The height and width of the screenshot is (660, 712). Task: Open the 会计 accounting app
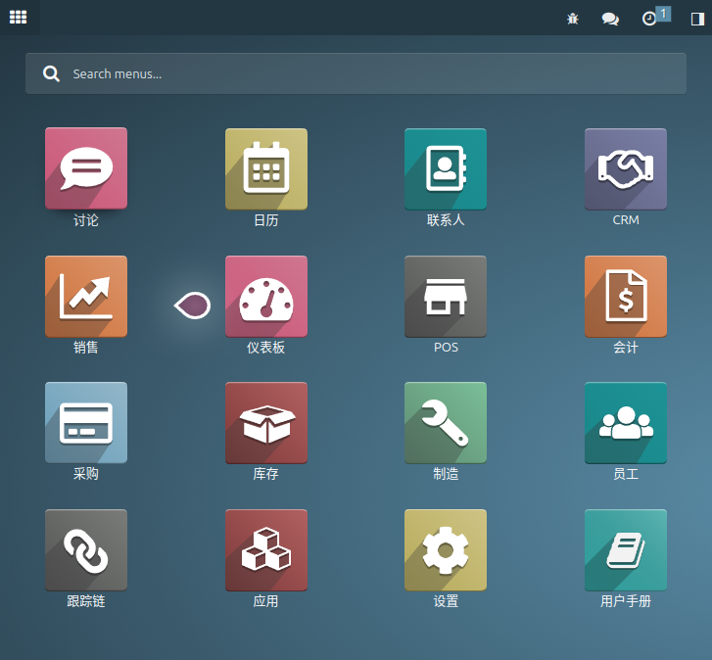tap(626, 296)
